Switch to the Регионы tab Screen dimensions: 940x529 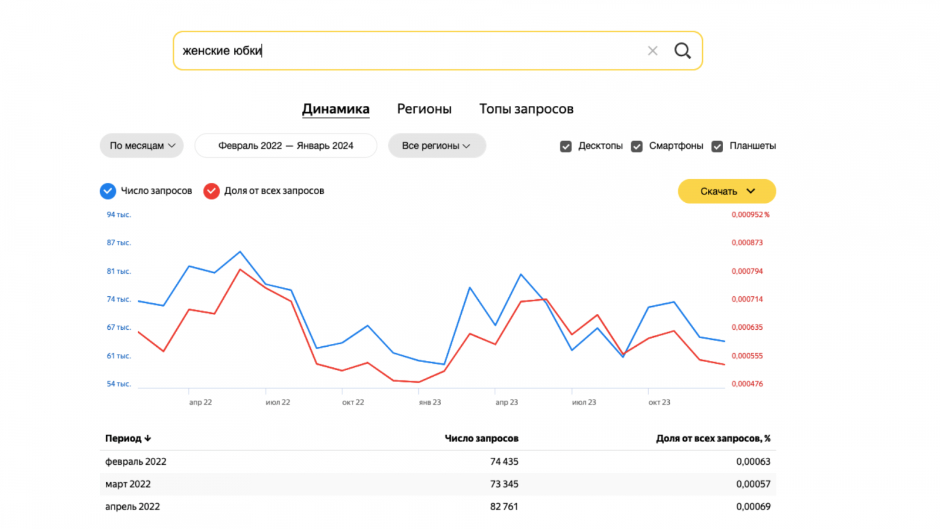pyautogui.click(x=424, y=109)
